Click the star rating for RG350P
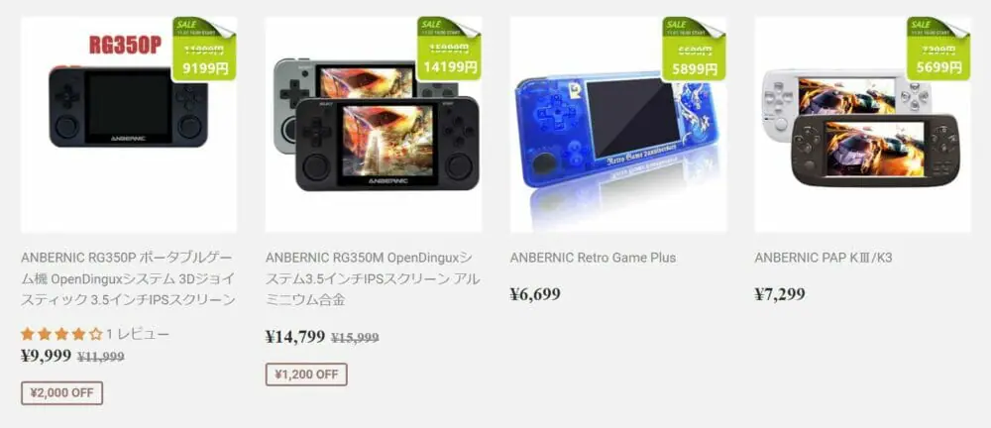 click(61, 334)
